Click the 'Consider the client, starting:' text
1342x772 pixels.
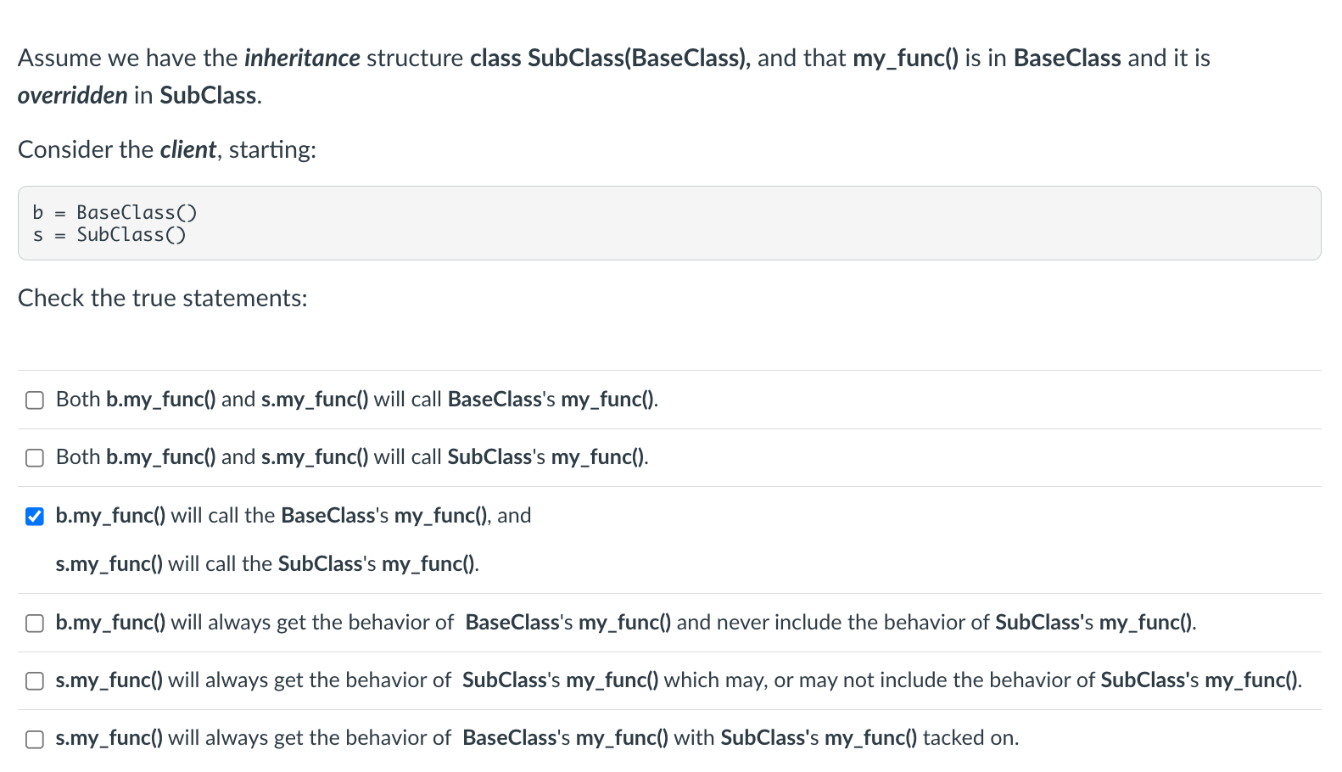[167, 150]
